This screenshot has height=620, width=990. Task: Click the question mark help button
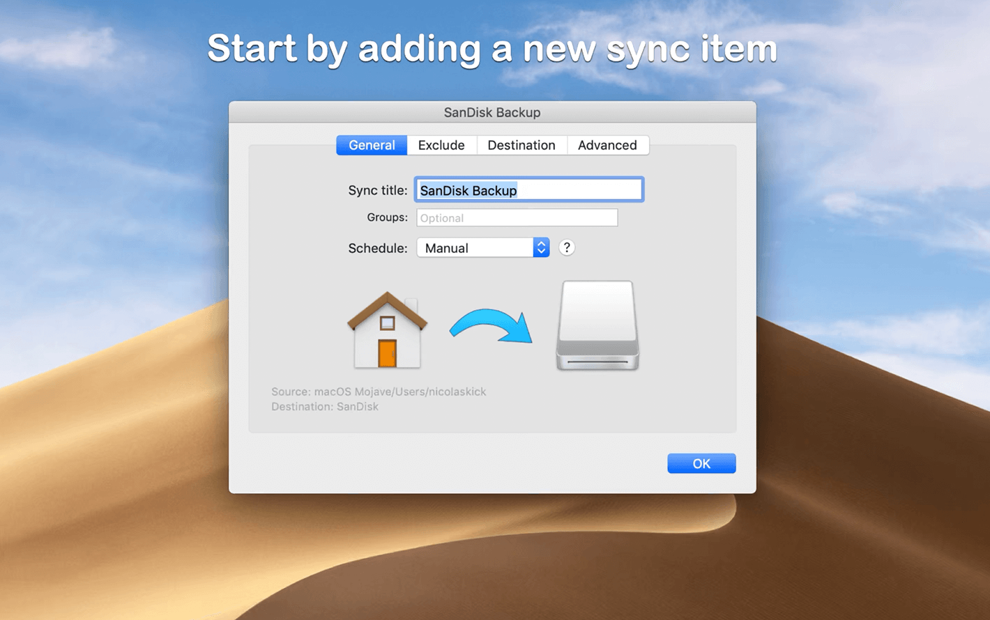567,247
